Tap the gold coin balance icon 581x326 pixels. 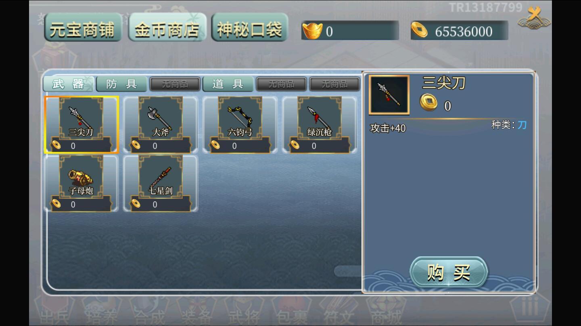[x=420, y=30]
